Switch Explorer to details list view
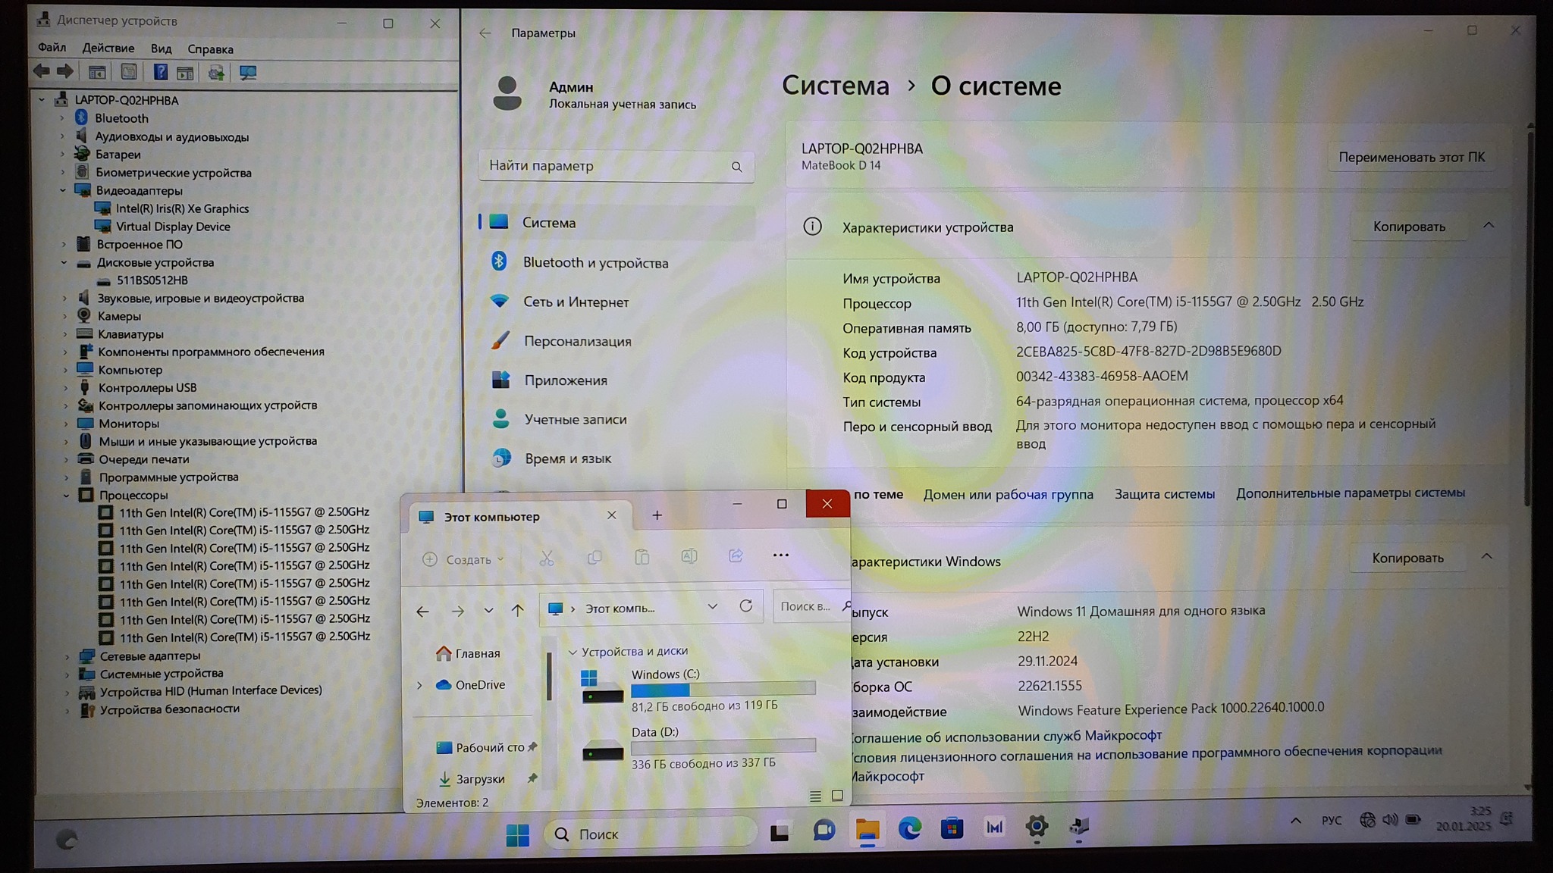This screenshot has height=873, width=1553. pyautogui.click(x=815, y=796)
